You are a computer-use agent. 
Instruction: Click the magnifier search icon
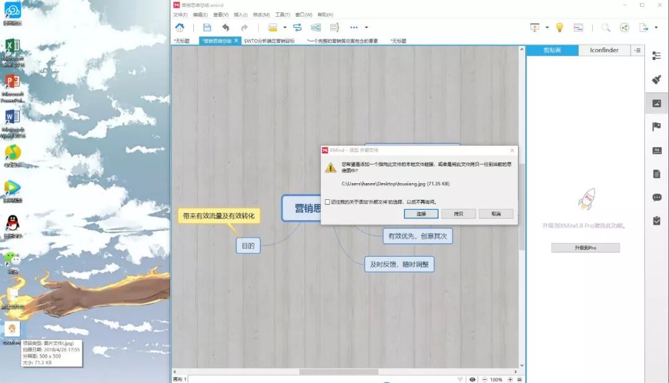pyautogui.click(x=605, y=28)
